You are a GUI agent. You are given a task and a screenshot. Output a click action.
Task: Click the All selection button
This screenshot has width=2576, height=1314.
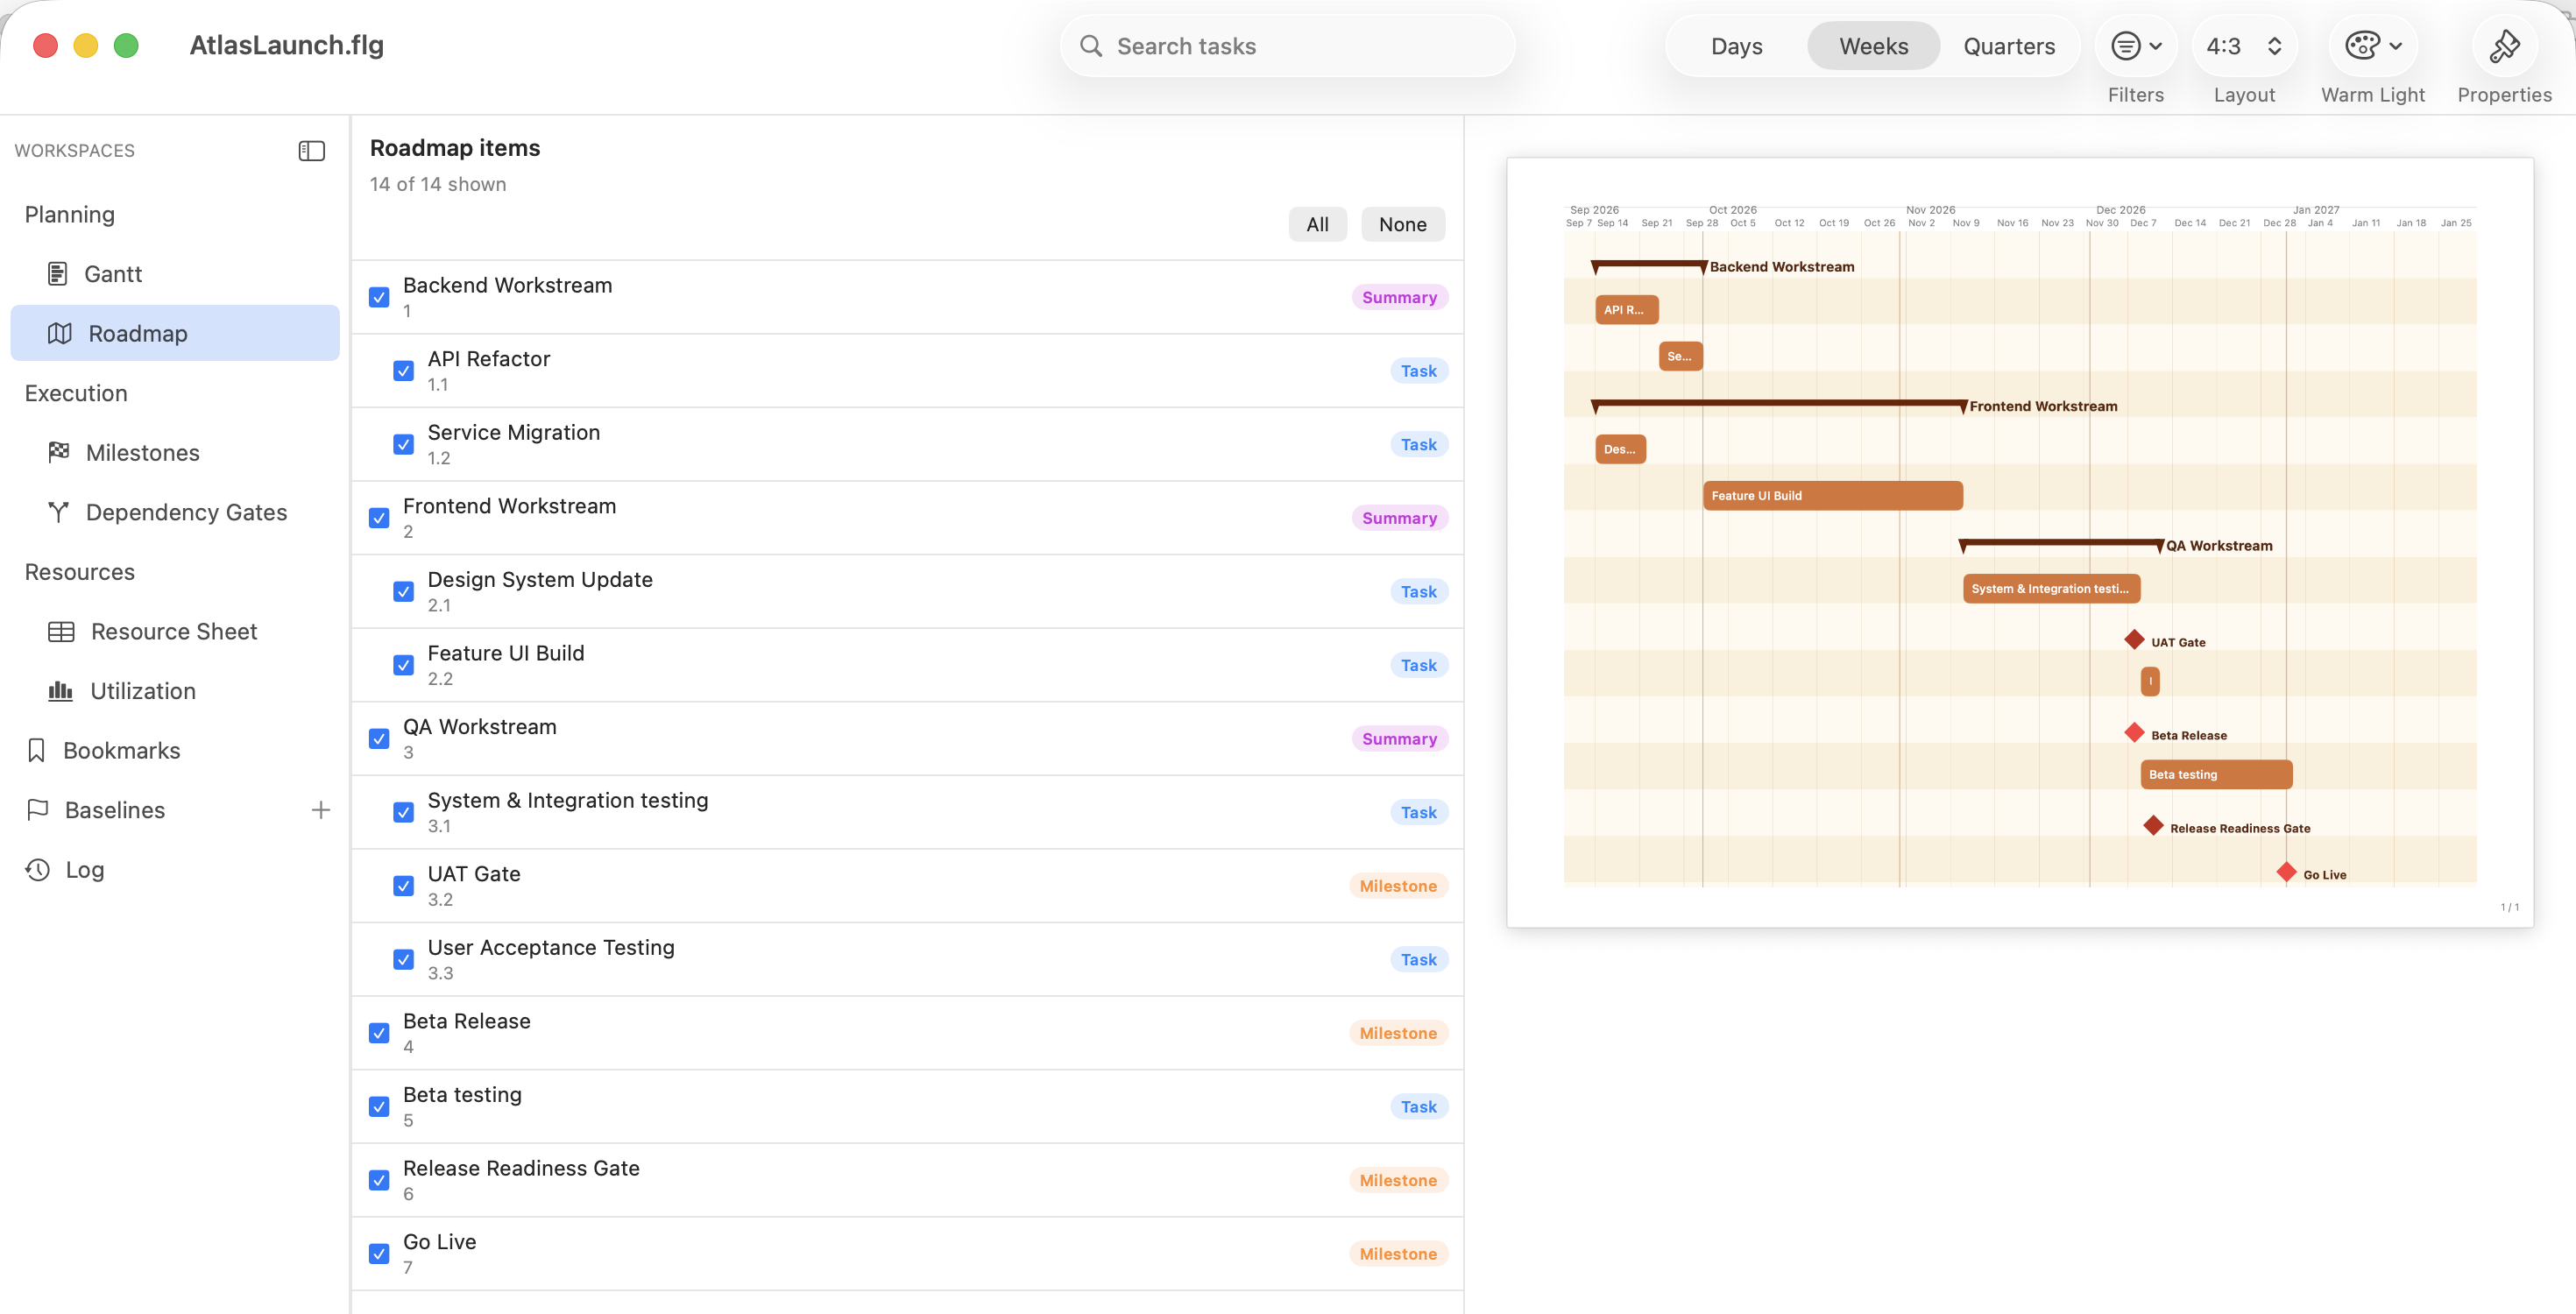[1317, 224]
